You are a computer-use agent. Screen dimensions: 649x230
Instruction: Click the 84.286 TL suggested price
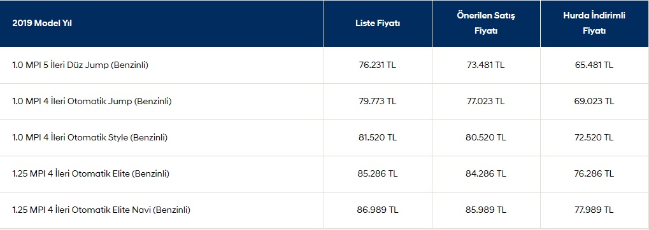(486, 174)
